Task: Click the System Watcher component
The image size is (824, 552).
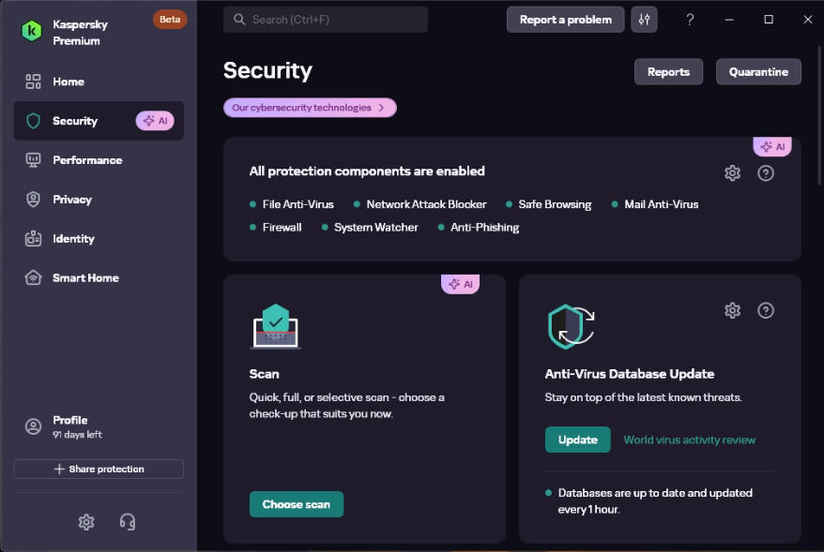Action: [x=370, y=227]
